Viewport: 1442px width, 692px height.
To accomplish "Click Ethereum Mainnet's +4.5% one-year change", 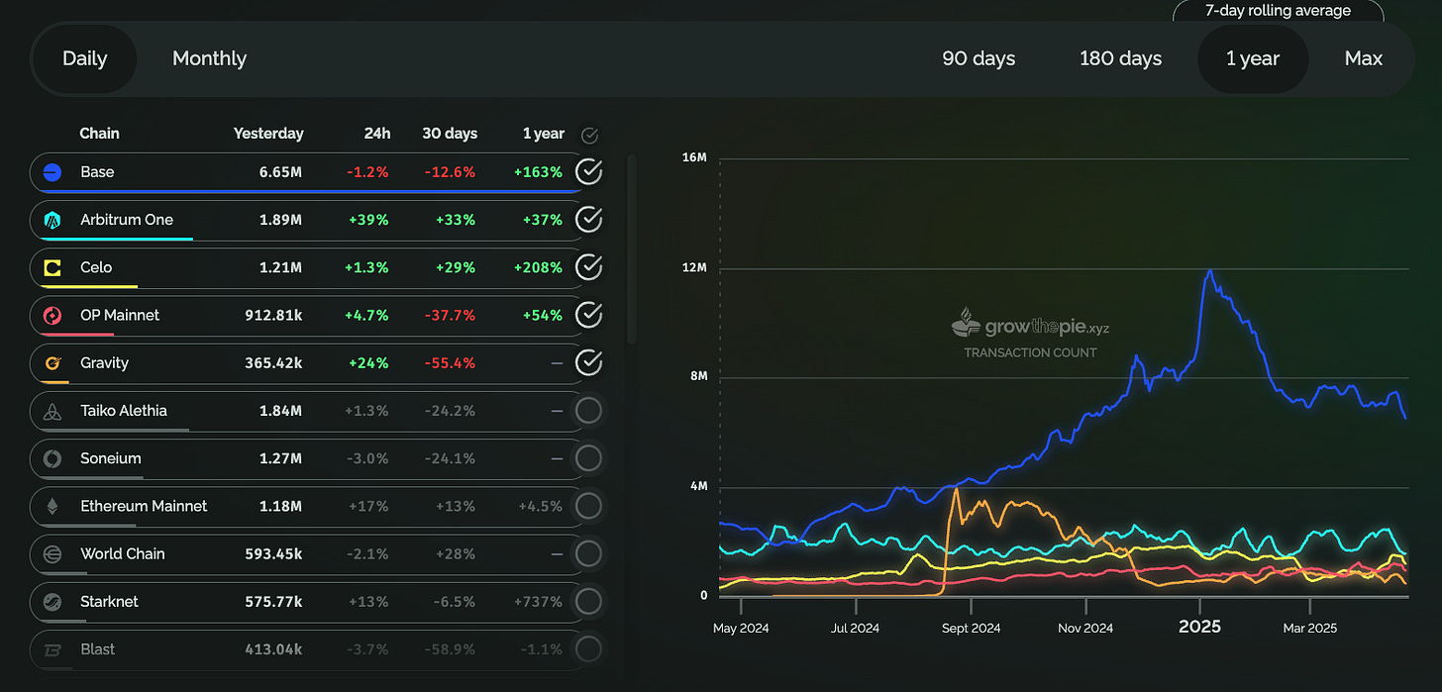I will point(540,506).
